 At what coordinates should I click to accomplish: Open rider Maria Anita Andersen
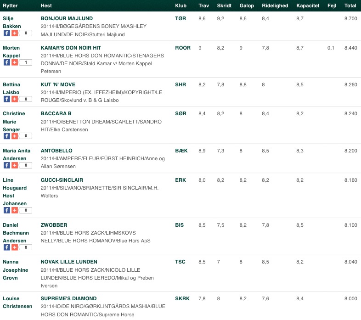tap(17, 154)
